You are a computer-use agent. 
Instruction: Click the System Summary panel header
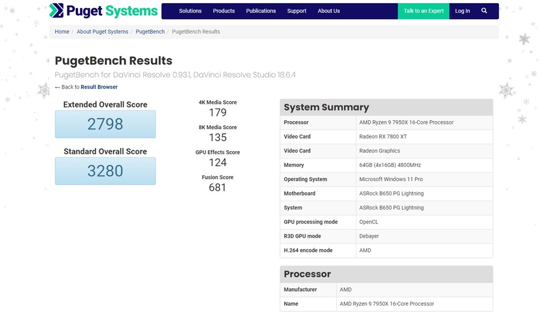click(x=386, y=107)
